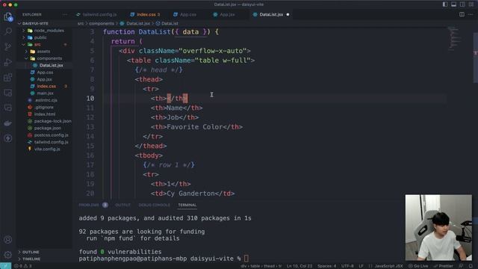Switch to the App.jsx tab
Viewport: 478px width, 269px height.
point(224,14)
